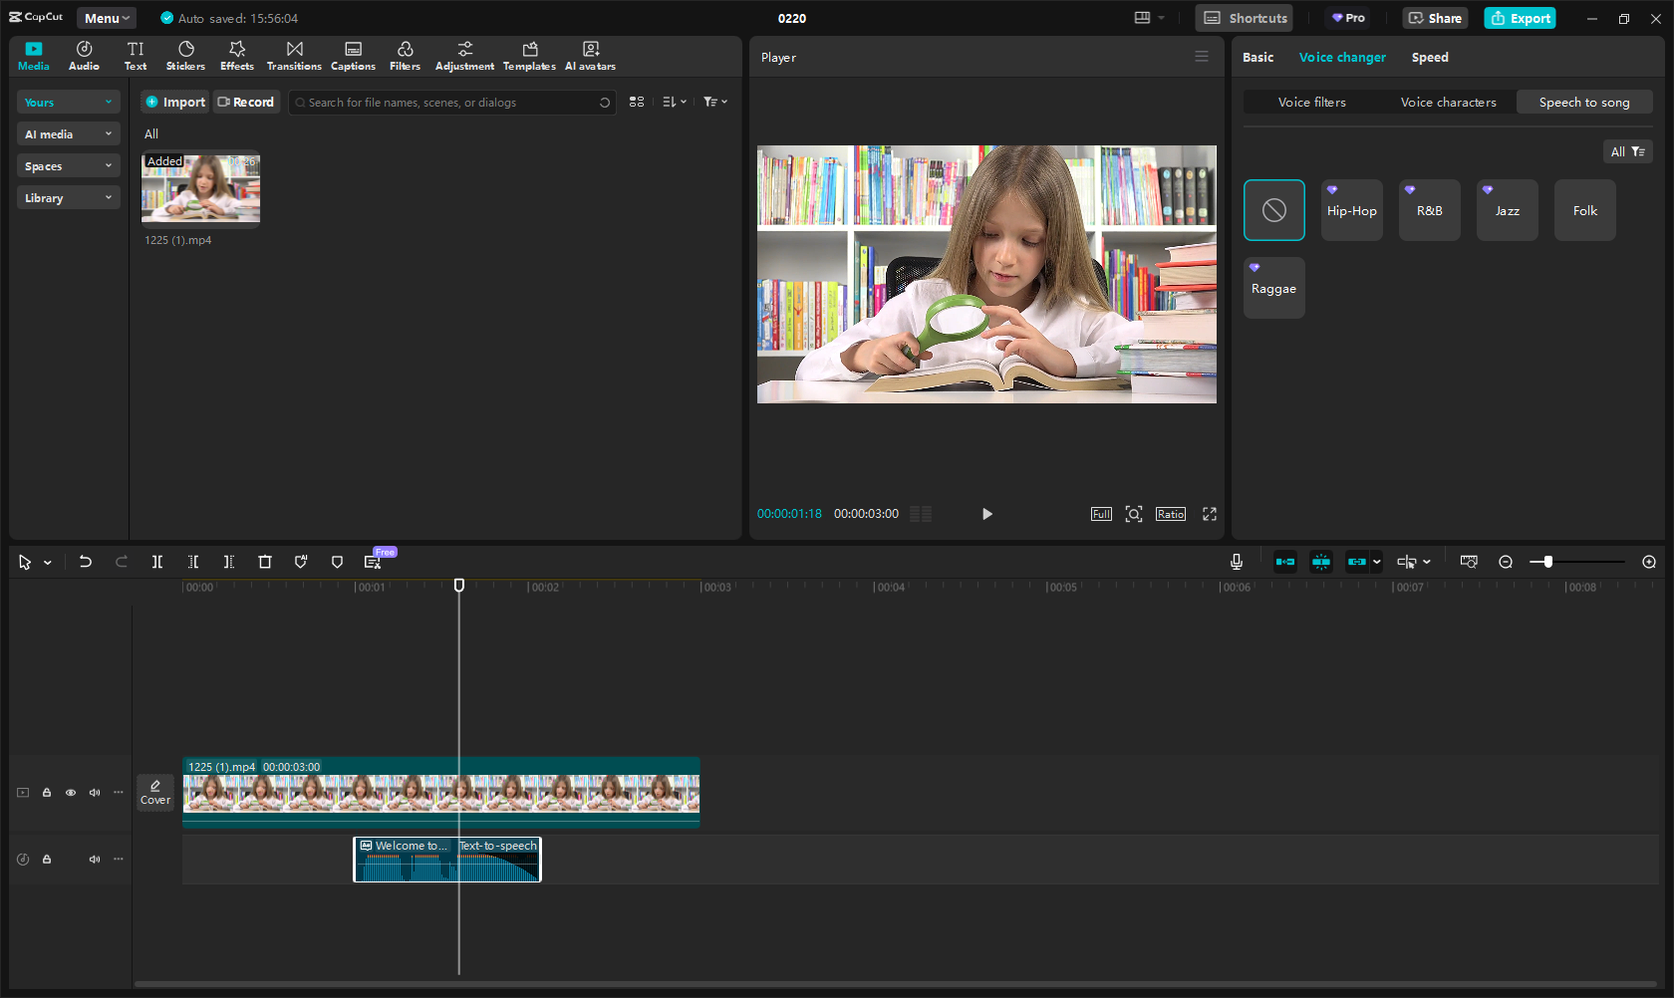Select the Split tool in the timeline toolbar
The width and height of the screenshot is (1674, 998).
(x=157, y=561)
